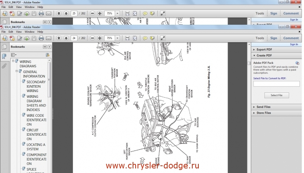Open the WIRE CODE IDENTIFICATION bookmark

(35, 120)
